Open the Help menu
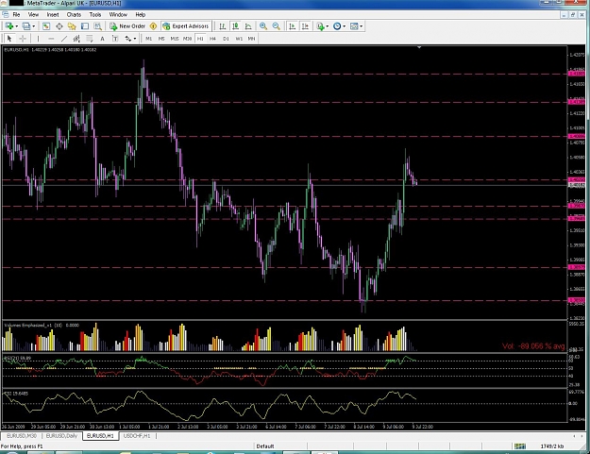Image resolution: width=590 pixels, height=454 pixels. click(141, 15)
